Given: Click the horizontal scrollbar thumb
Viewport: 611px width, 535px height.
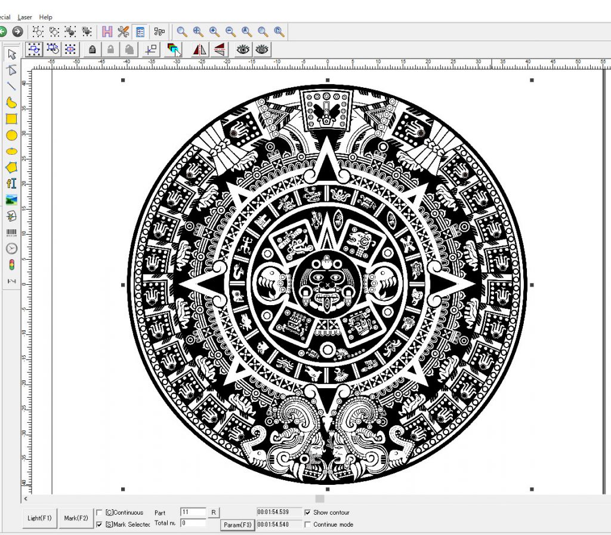Looking at the screenshot, I should pos(320,499).
